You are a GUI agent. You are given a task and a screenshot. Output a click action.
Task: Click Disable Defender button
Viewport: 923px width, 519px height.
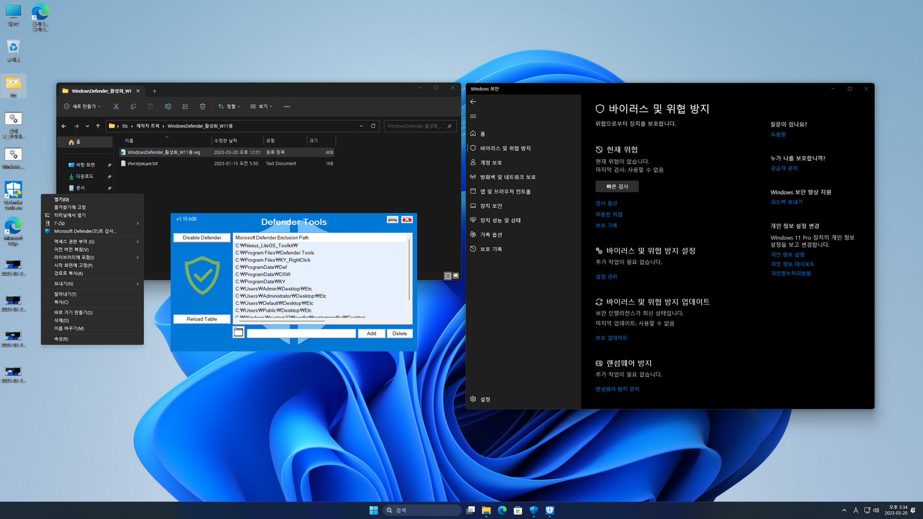(202, 238)
